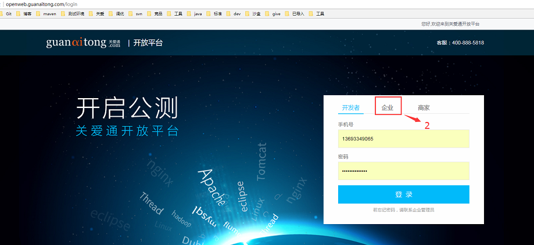Click the 开放平台 header title
This screenshot has height=245, width=534.
148,43
